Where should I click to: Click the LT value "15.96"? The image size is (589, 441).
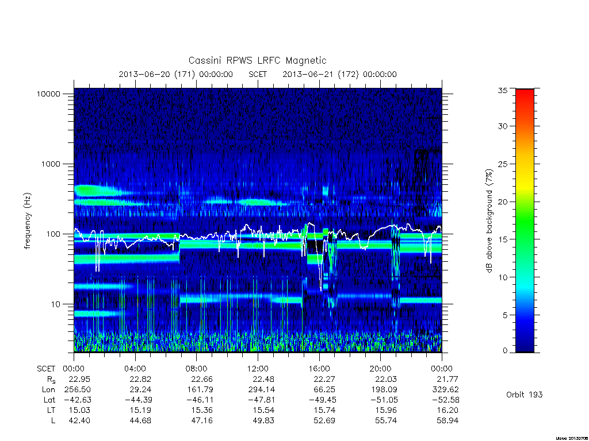tap(386, 410)
